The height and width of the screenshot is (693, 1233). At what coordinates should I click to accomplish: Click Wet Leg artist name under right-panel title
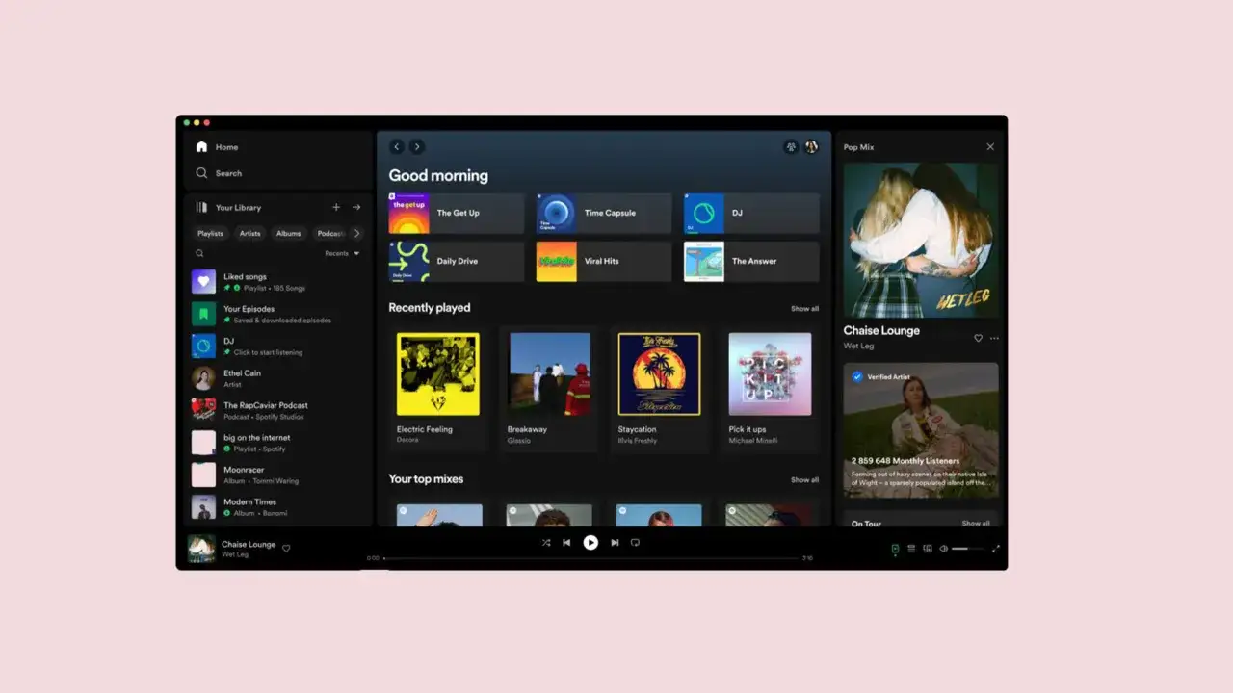858,346
